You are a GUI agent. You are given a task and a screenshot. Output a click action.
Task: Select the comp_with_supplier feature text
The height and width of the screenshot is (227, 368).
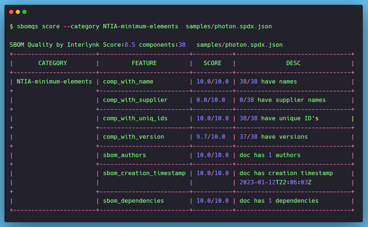pyautogui.click(x=135, y=100)
